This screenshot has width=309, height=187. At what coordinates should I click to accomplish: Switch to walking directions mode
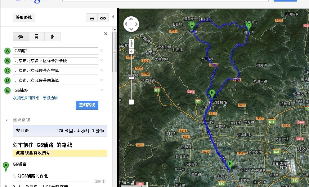click(52, 36)
